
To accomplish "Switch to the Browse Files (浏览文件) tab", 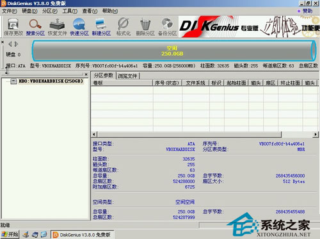I will click(x=127, y=76).
